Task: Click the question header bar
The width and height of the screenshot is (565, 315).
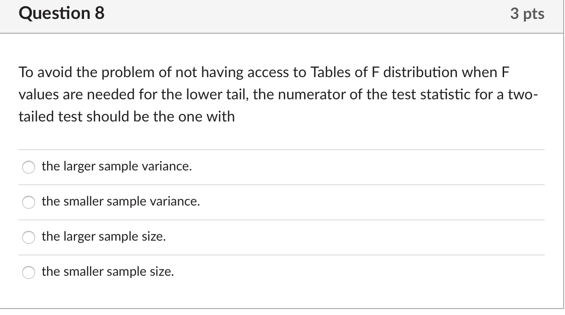Action: pyautogui.click(x=282, y=16)
